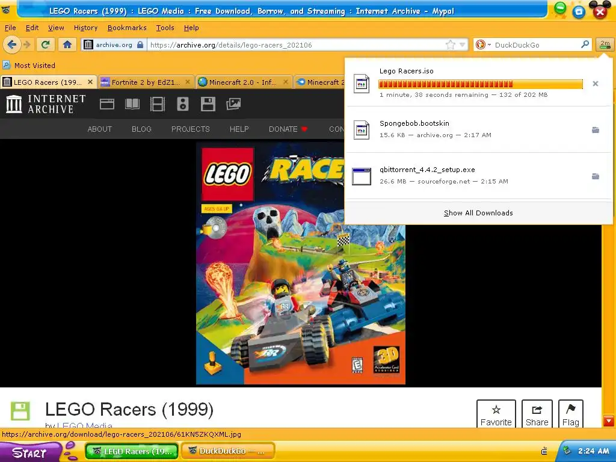Viewport: 616px width, 462px height.
Task: Switch to DuckDuckGo taskbar window
Action: tap(228, 451)
